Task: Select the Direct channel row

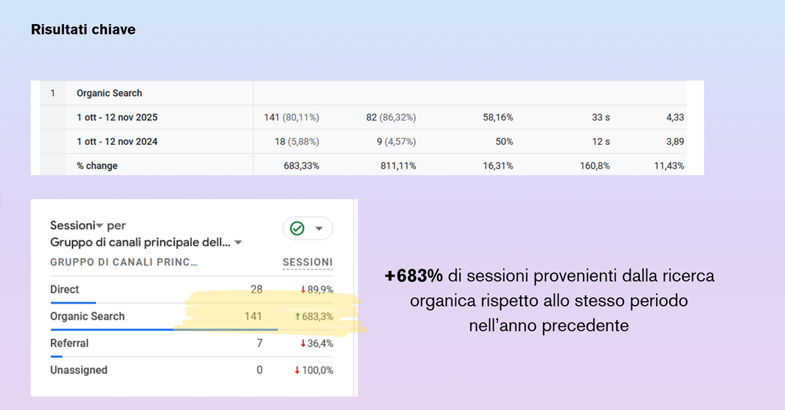Action: tap(65, 289)
